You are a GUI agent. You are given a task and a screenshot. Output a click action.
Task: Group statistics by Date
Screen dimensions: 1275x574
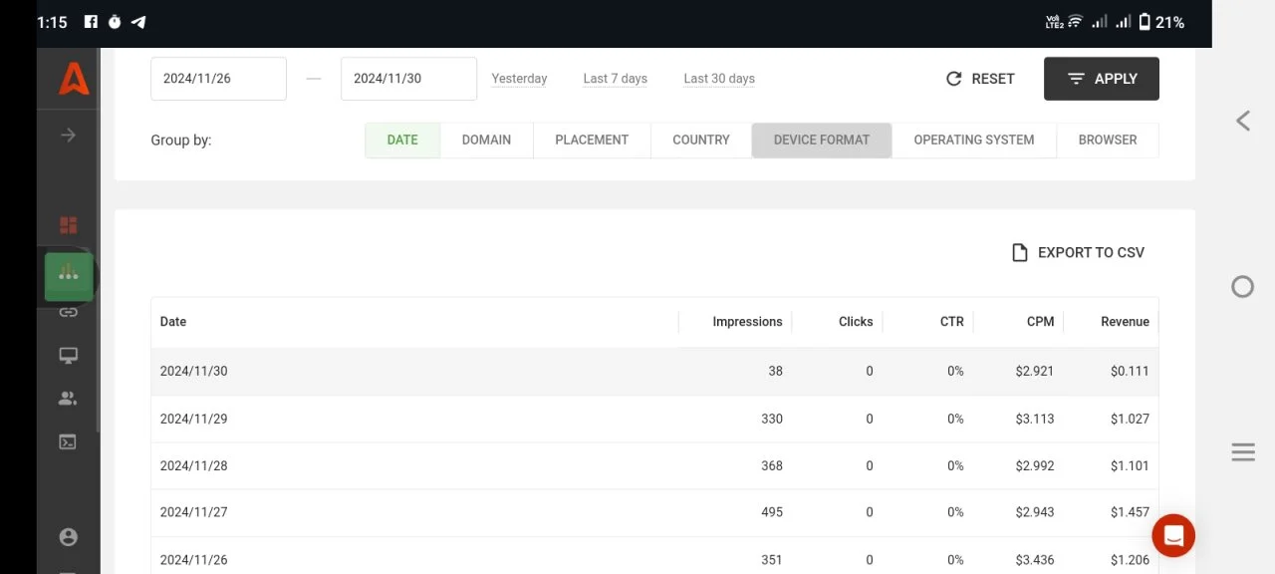pos(402,140)
